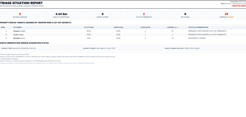This screenshot has width=246, height=117.
Task: Click Larcha's 79.5% cut-off probability
Action: click(x=89, y=35)
